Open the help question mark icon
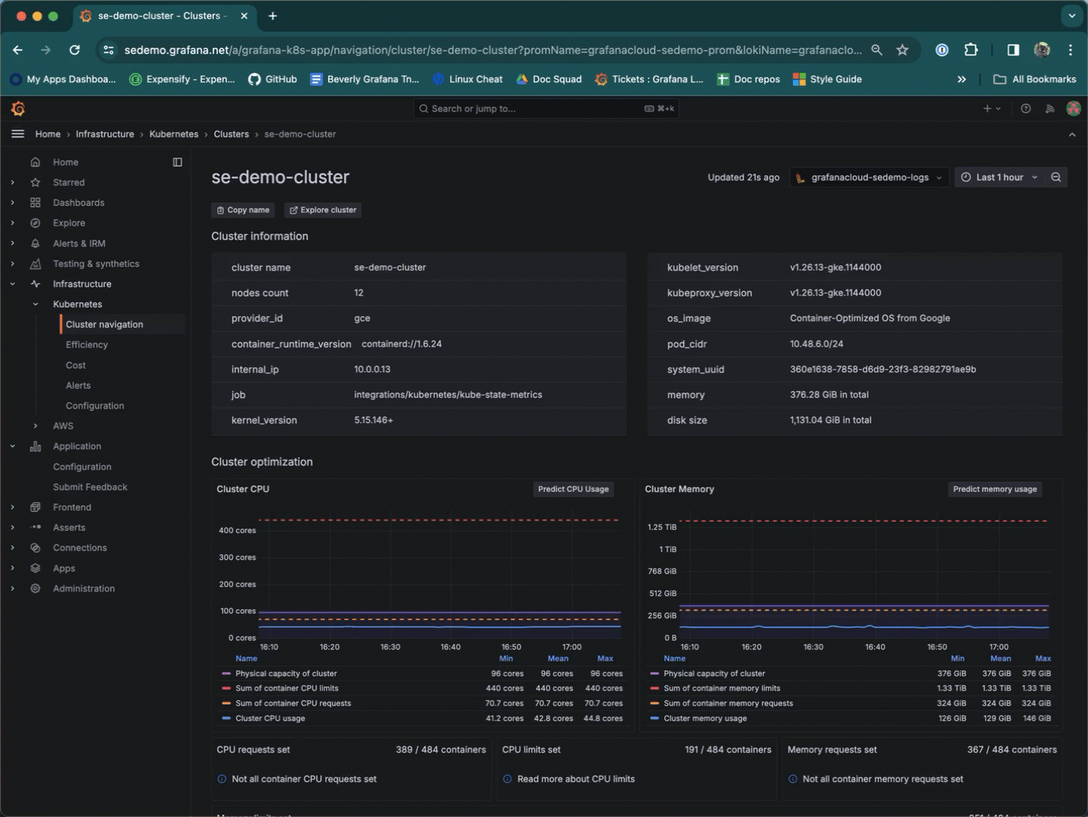This screenshot has height=817, width=1088. 1025,109
